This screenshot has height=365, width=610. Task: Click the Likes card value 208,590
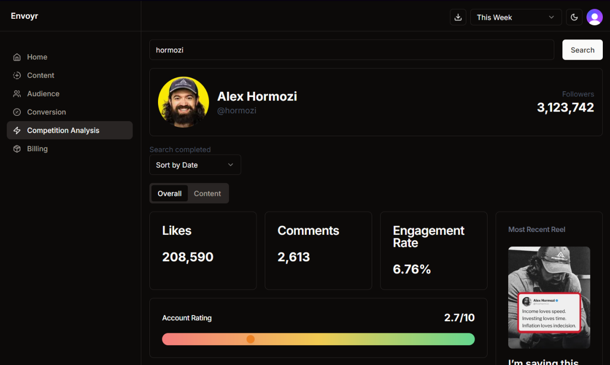click(188, 257)
